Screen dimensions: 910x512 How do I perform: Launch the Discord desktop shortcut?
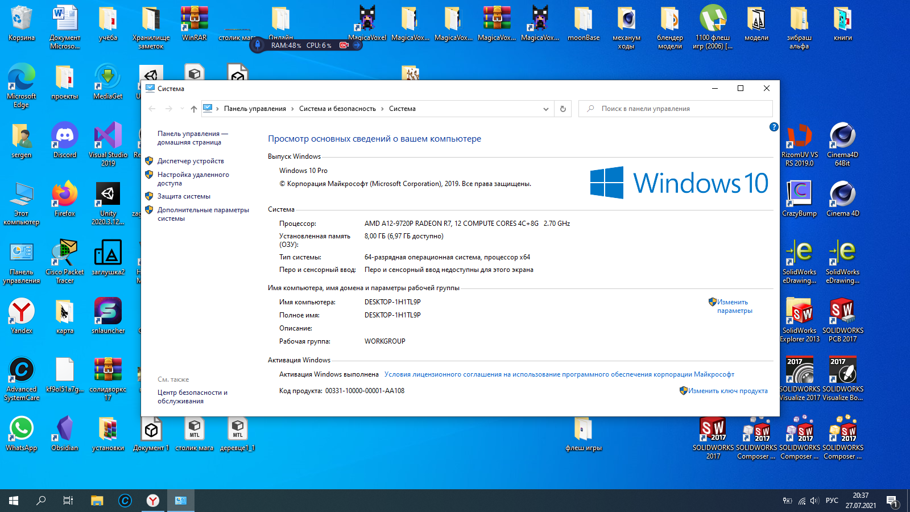65,140
